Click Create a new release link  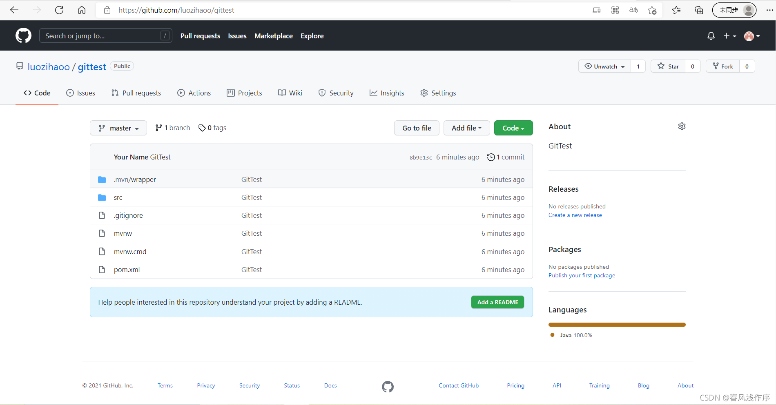(x=575, y=215)
